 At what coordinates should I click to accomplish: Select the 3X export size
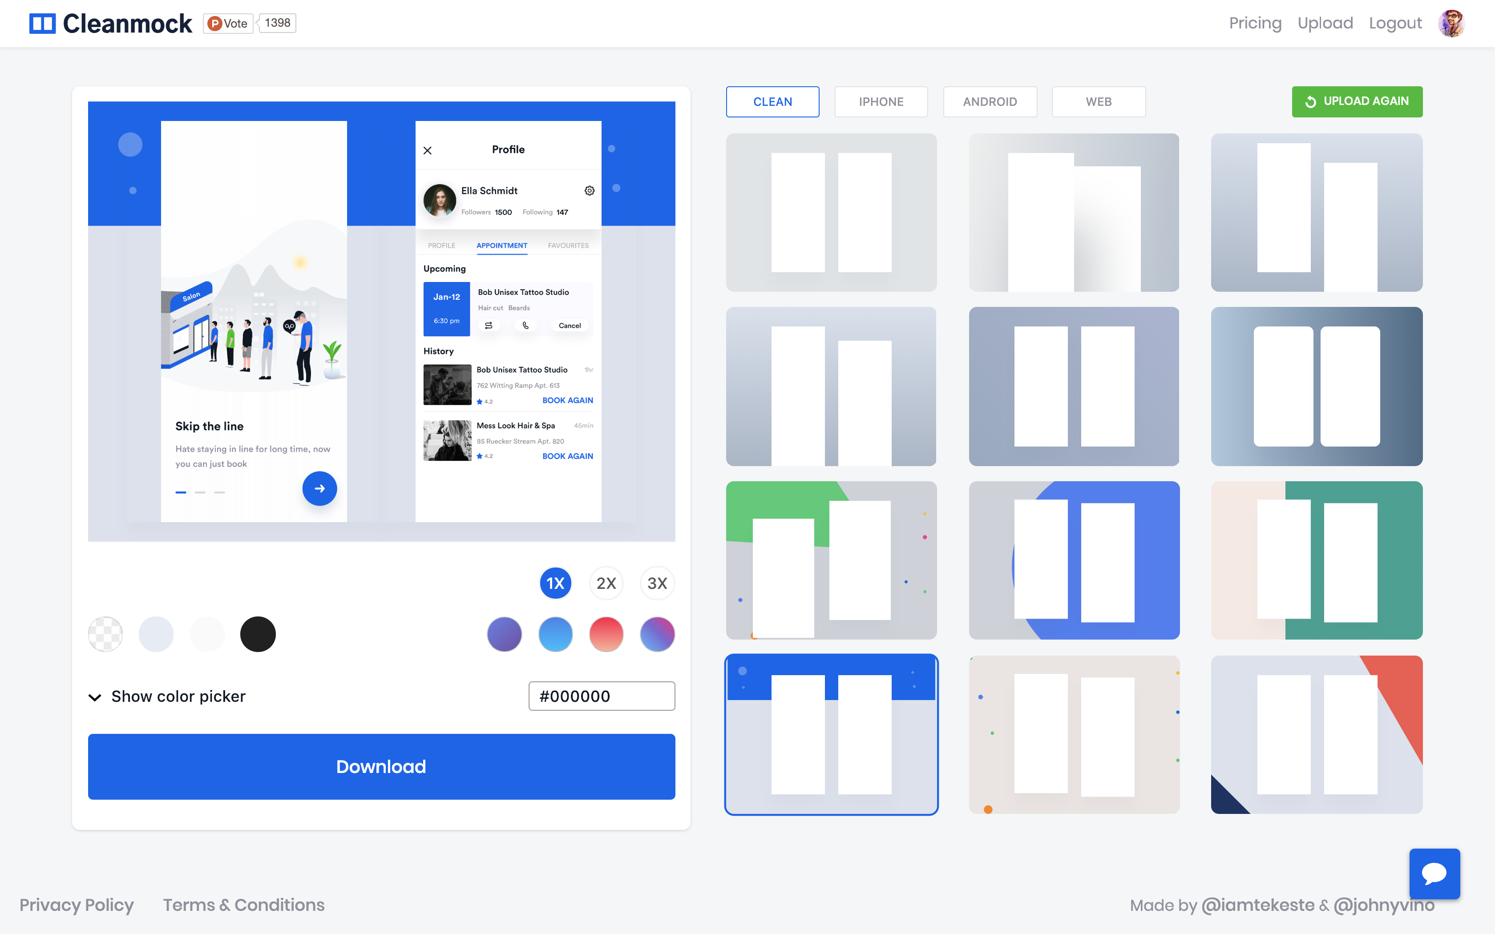(657, 583)
